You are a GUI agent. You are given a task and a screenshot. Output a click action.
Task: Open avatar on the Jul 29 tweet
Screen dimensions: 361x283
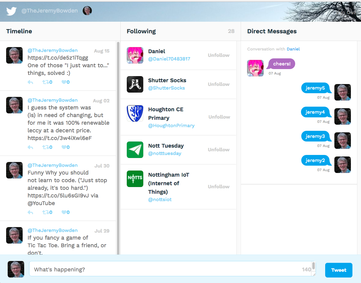point(14,235)
